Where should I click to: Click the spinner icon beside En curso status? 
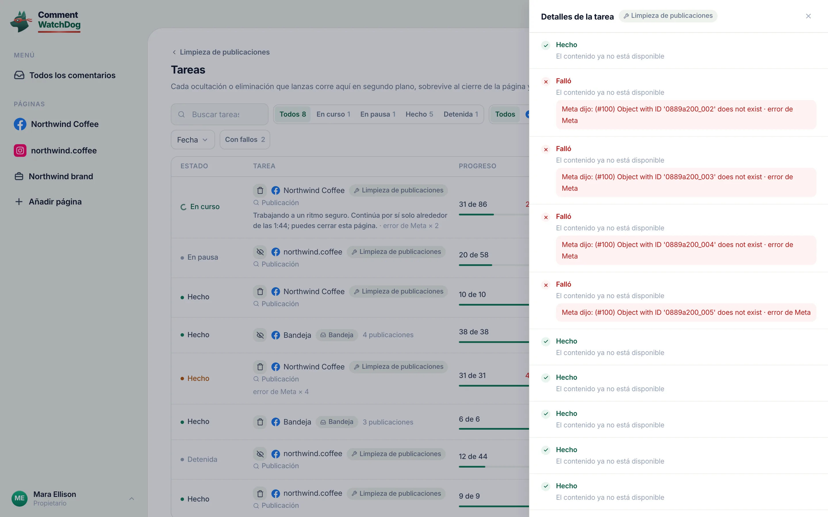click(x=183, y=207)
